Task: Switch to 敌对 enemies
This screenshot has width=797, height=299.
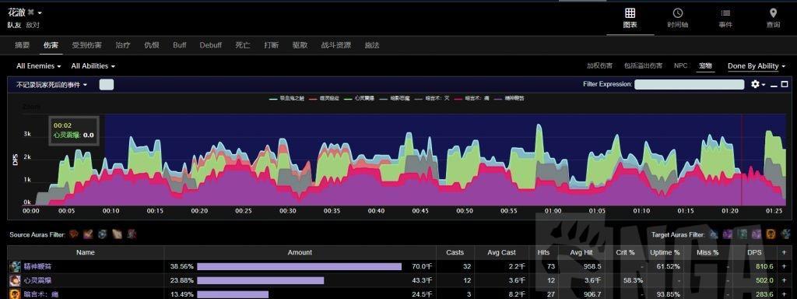Action: click(x=33, y=25)
